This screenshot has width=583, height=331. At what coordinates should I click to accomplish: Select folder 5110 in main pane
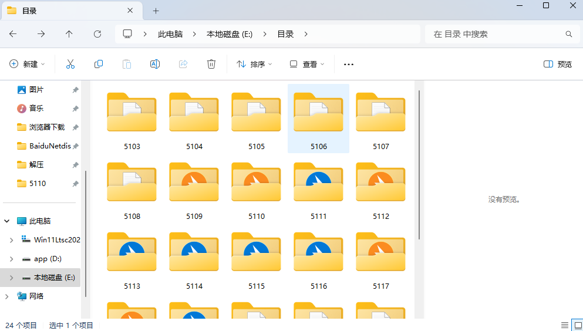point(256,189)
